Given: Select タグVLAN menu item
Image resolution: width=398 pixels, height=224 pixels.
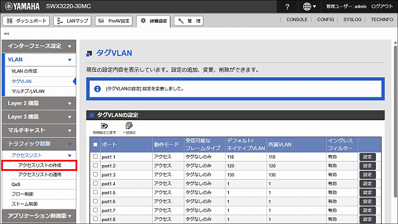Looking at the screenshot, I should pyautogui.click(x=22, y=81).
